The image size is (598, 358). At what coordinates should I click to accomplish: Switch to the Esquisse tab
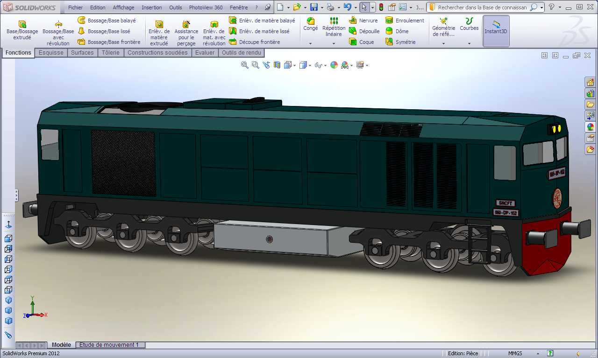(x=51, y=53)
